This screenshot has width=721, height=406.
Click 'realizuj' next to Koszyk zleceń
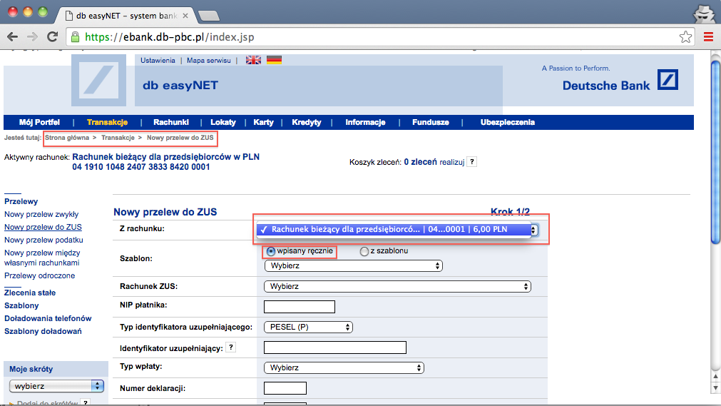[452, 162]
